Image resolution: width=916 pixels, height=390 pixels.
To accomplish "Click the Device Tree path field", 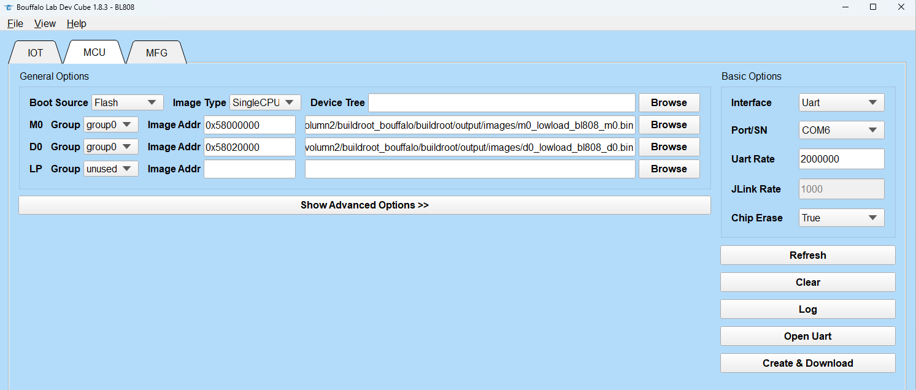I will 502,102.
